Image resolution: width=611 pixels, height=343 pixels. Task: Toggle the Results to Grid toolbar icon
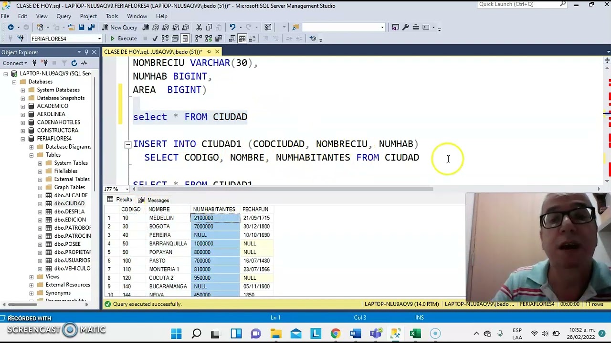[242, 39]
